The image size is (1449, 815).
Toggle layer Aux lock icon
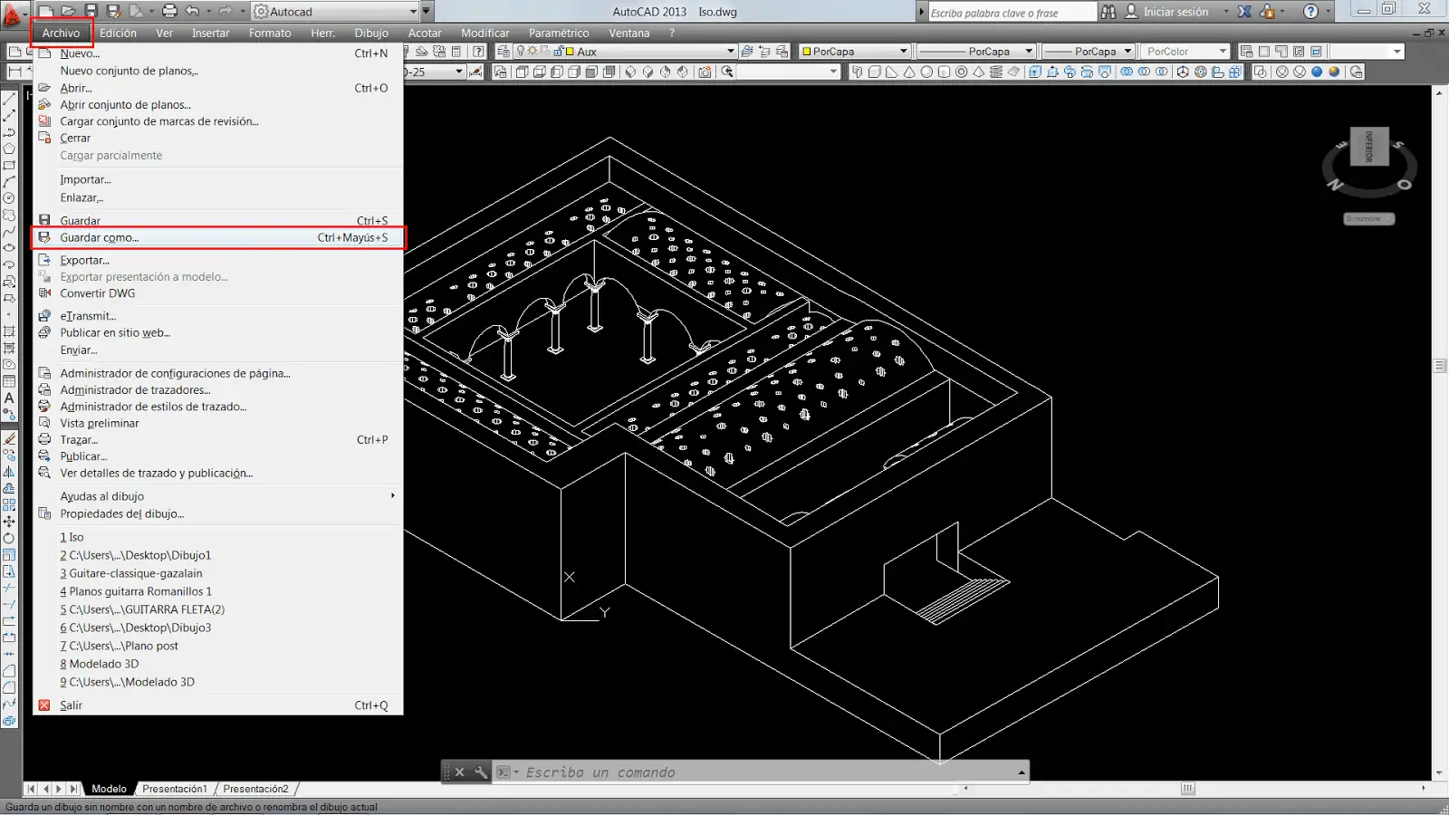(558, 52)
